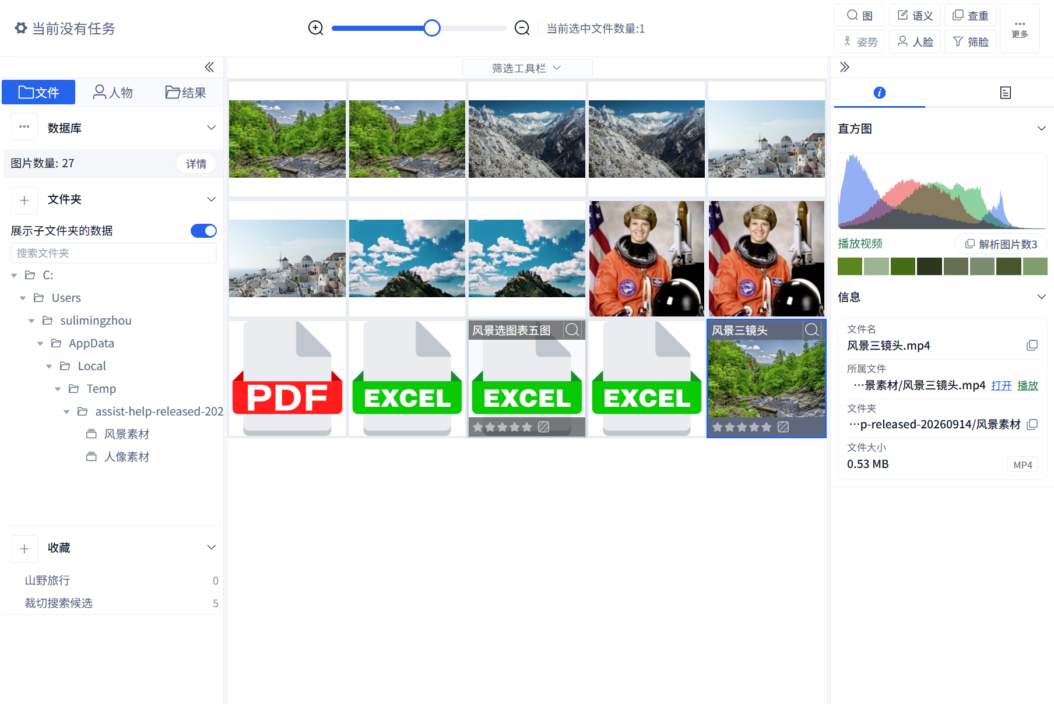
Task: Collapse the AppData tree node
Action: pos(40,344)
